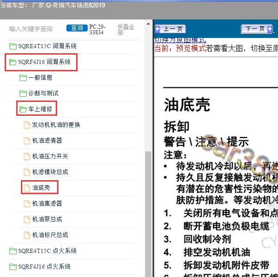Open SQRE4T15C 润滑系统 tree node
Viewport: 278px width, 277px height.
pyautogui.click(x=47, y=46)
